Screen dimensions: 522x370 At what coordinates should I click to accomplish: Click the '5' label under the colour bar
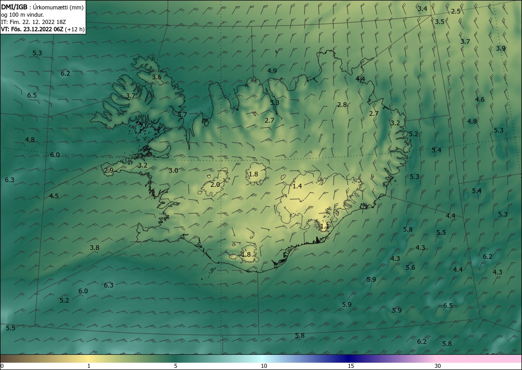click(175, 366)
